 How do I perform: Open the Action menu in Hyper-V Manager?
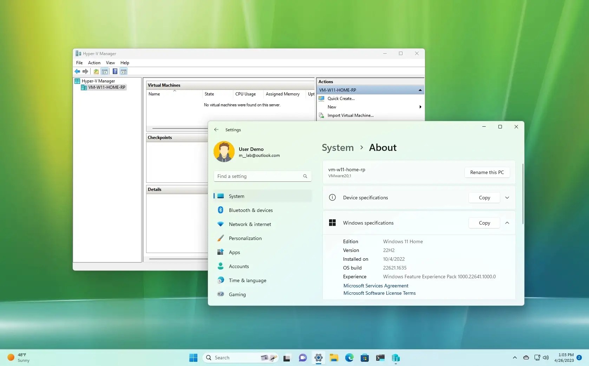pyautogui.click(x=94, y=62)
